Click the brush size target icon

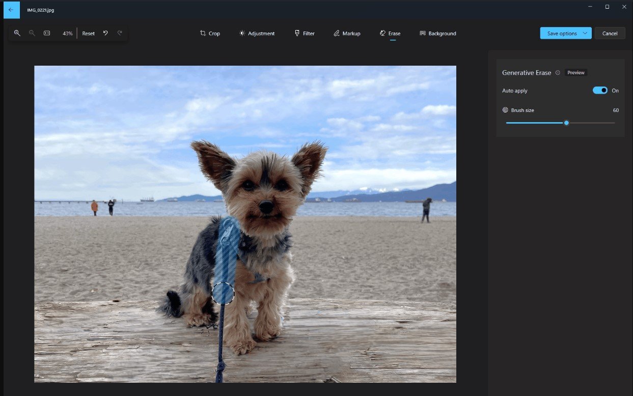coord(505,110)
